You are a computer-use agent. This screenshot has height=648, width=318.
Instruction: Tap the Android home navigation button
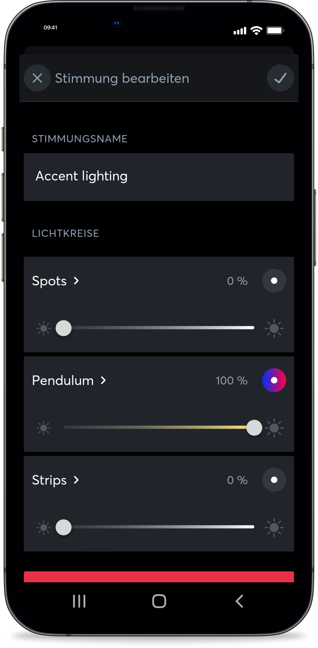[x=159, y=601]
